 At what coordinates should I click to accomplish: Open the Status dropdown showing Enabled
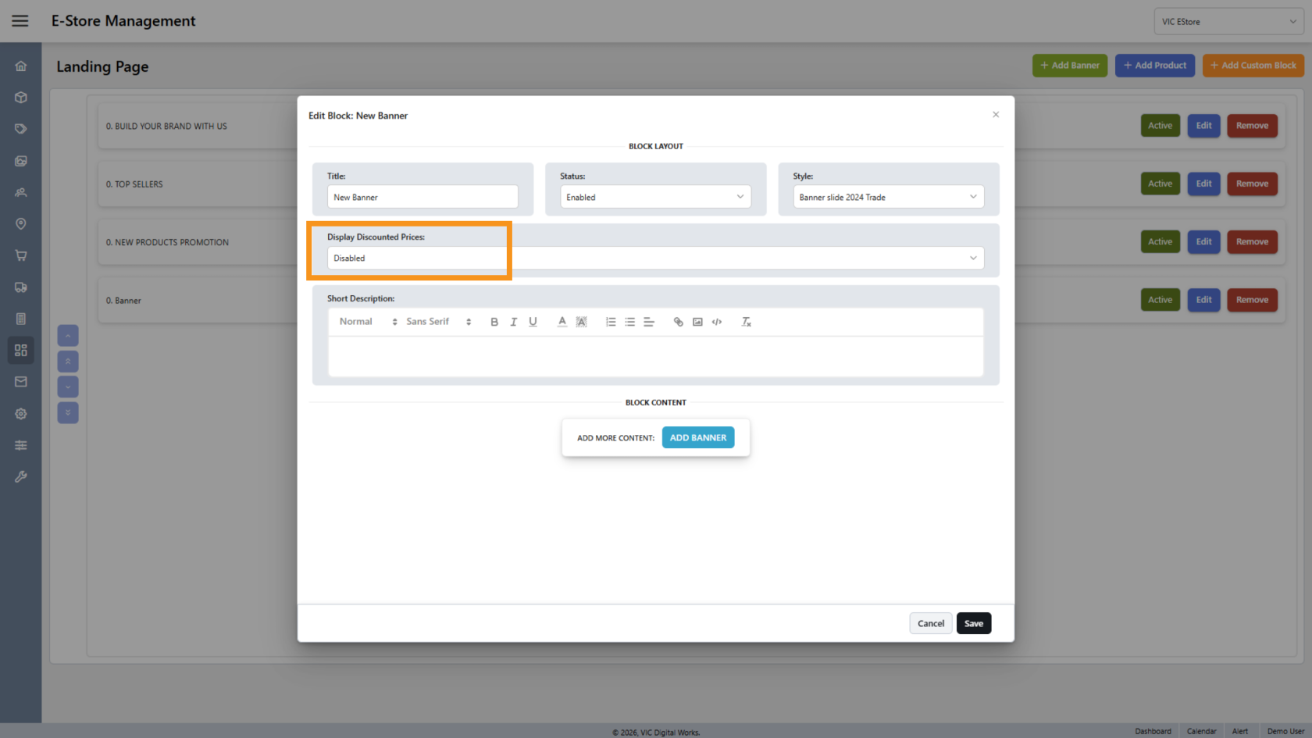[655, 197]
